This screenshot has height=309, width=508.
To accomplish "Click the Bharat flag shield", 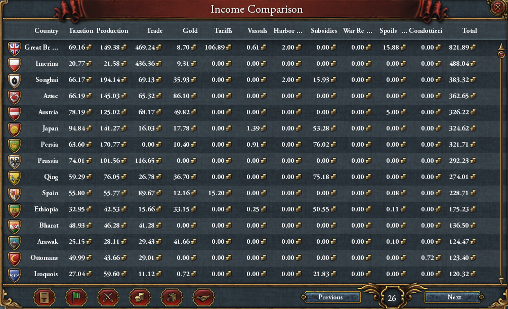I will tap(15, 227).
